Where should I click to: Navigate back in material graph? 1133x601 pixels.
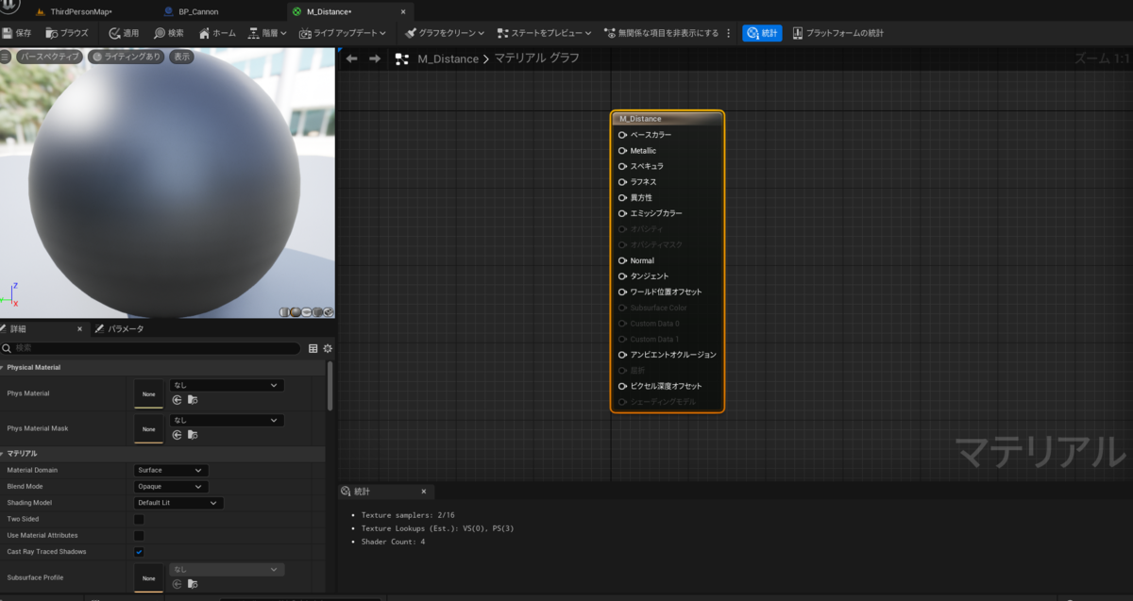351,58
